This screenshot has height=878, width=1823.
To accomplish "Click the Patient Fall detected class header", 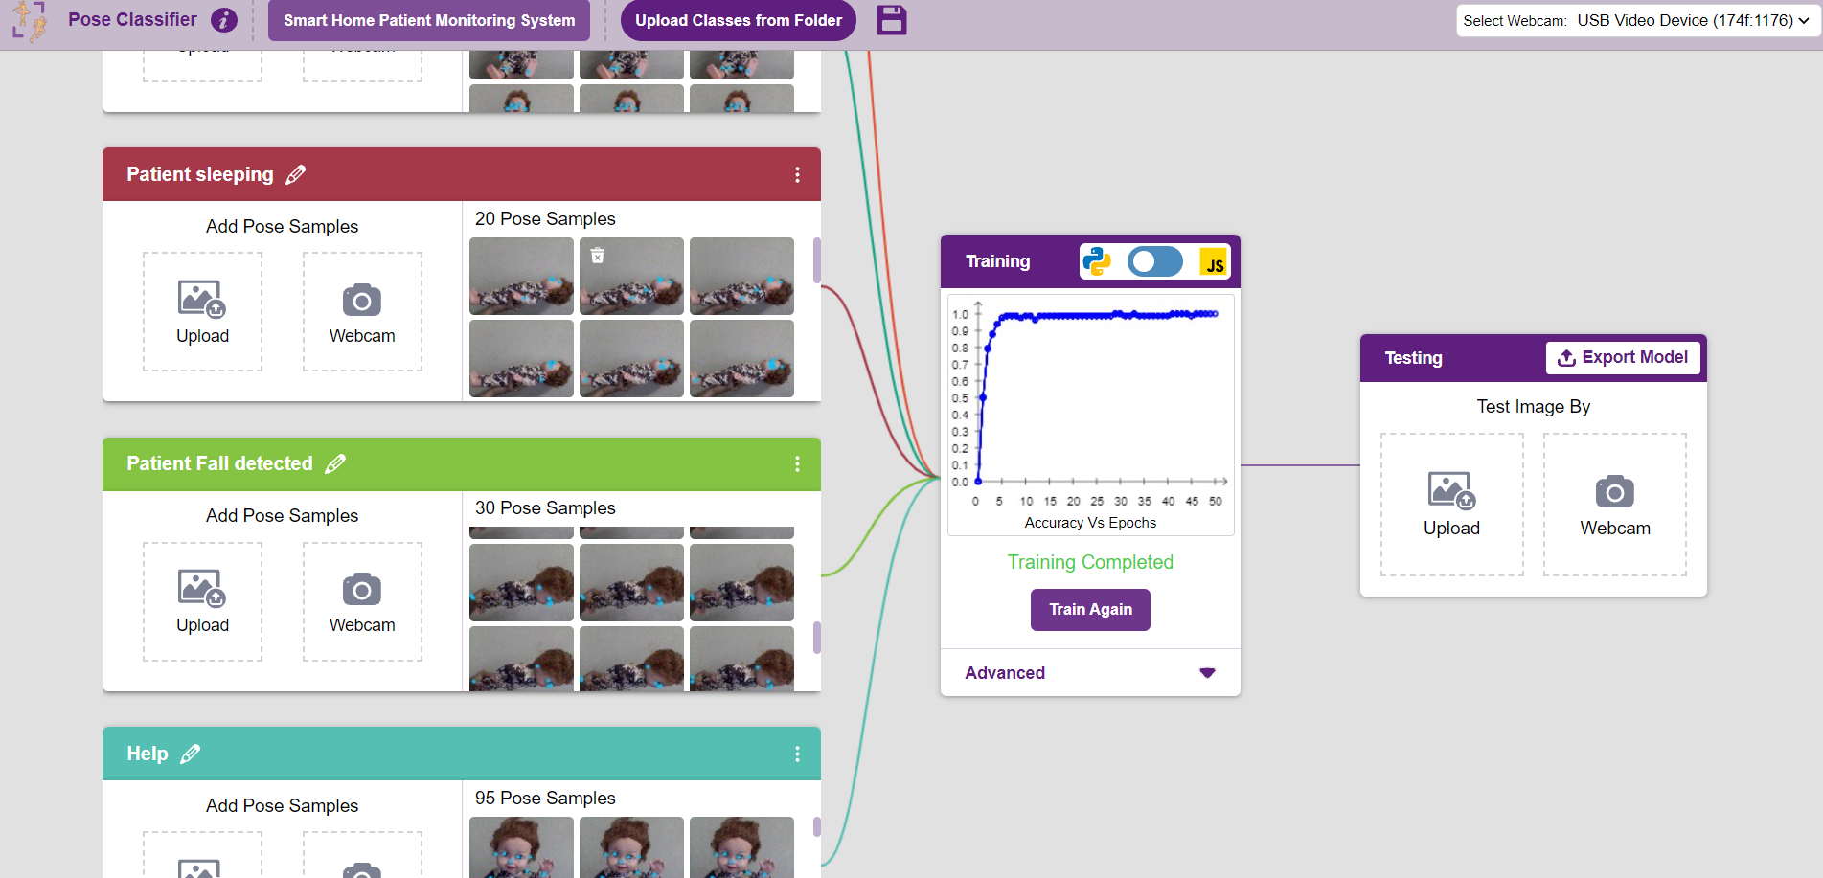I will (x=462, y=464).
